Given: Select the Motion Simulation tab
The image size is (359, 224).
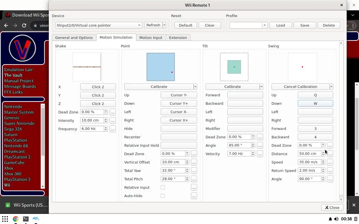Looking at the screenshot, I should 116,37.
